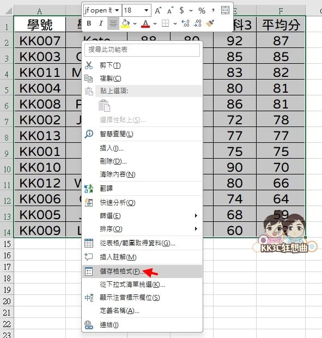Image resolution: width=322 pixels, height=338 pixels.
Task: Select 刪除(D)... menu entry
Action: 142,161
